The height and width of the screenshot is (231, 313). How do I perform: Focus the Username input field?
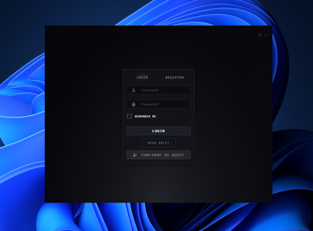pyautogui.click(x=159, y=90)
